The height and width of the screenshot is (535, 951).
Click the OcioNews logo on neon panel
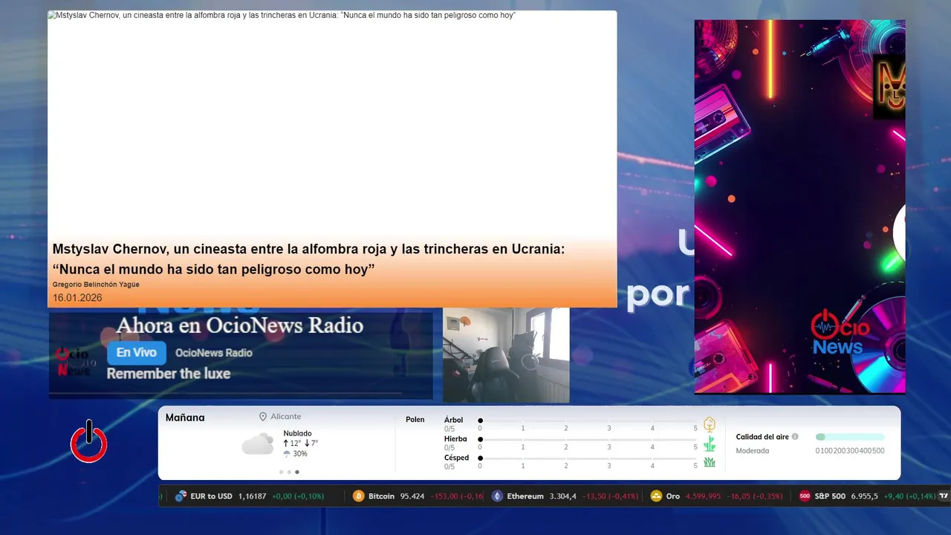click(840, 333)
